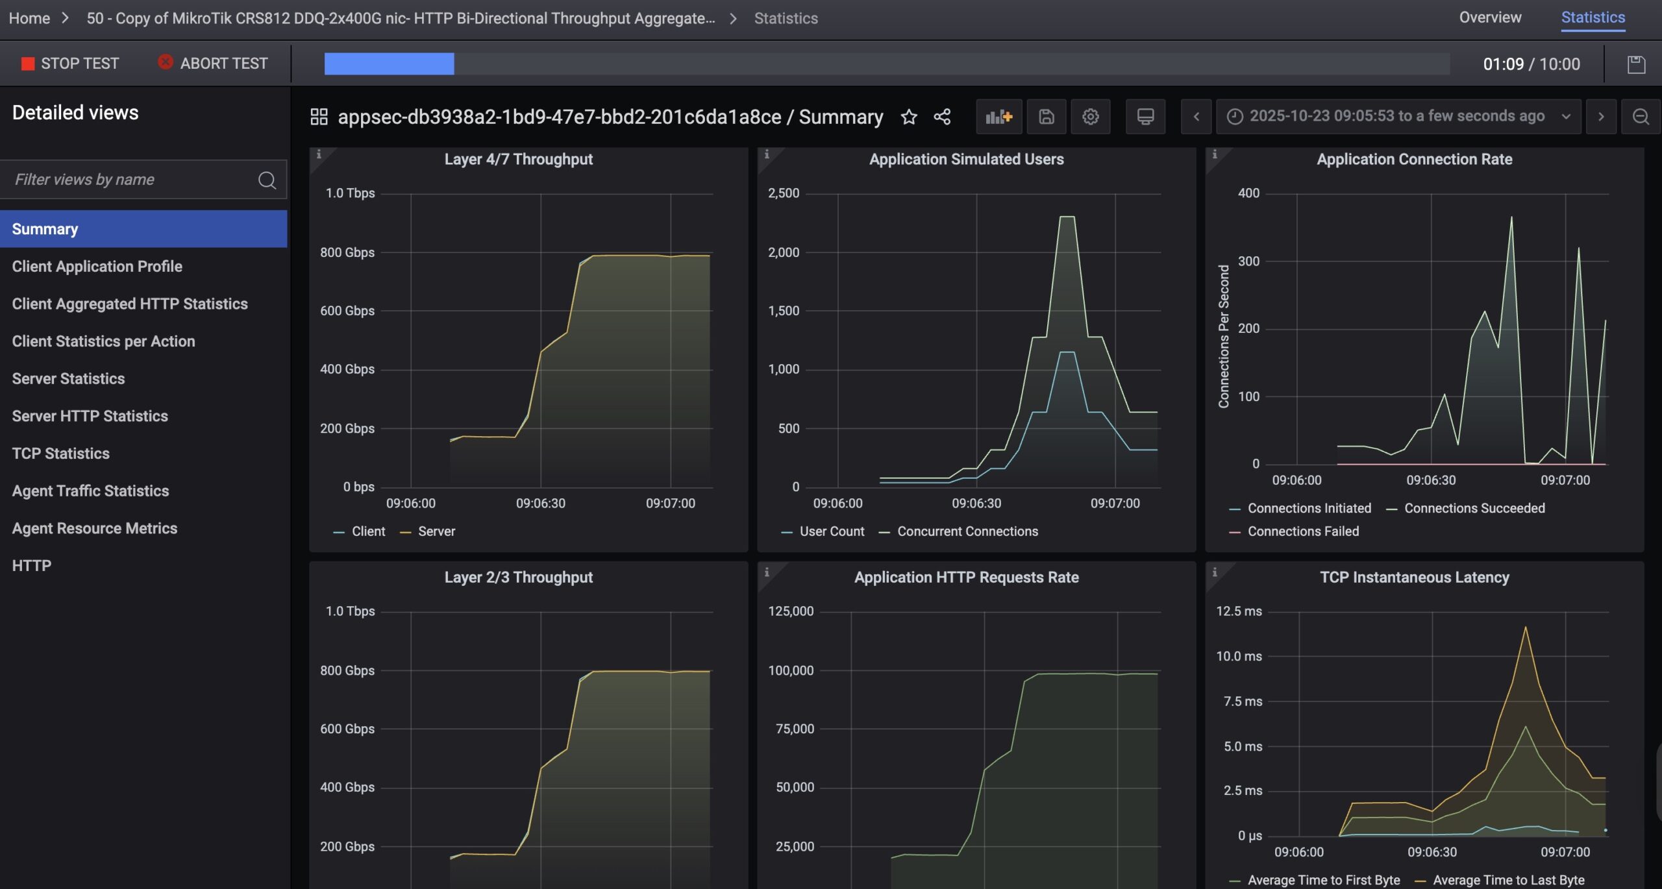Image resolution: width=1662 pixels, height=889 pixels.
Task: Shift the time range backward
Action: coord(1196,117)
